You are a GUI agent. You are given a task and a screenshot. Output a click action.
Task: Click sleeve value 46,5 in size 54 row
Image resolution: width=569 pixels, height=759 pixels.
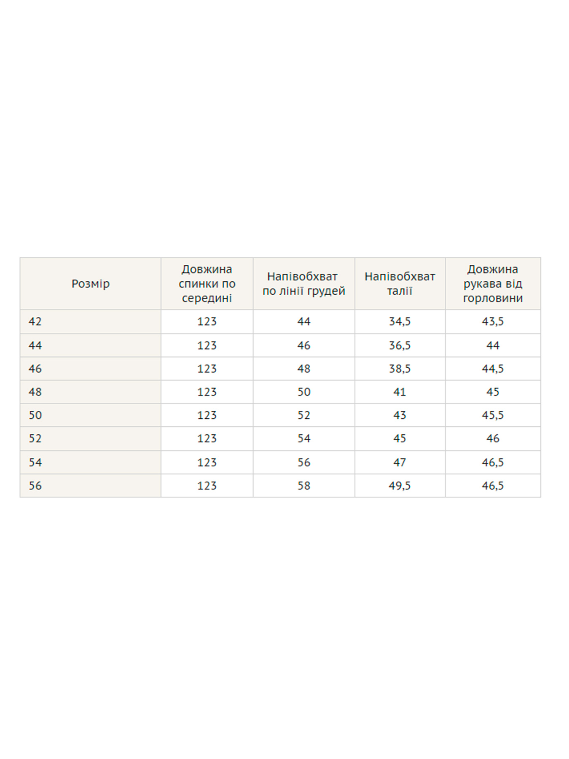(492, 463)
